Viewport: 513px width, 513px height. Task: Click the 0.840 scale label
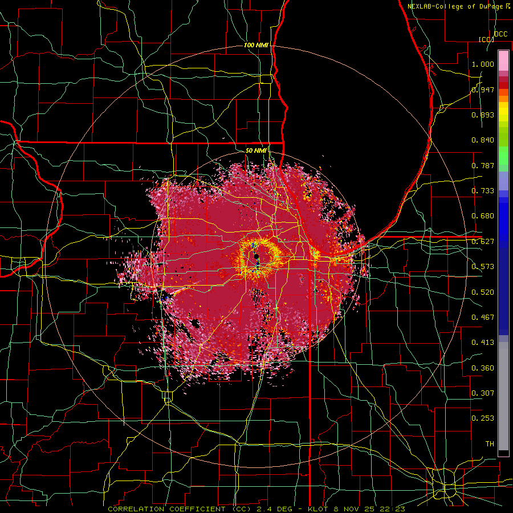483,140
